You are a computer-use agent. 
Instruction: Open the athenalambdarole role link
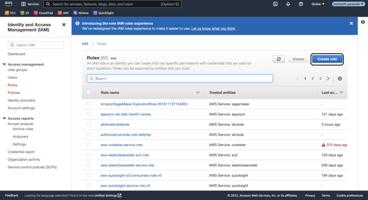[115, 124]
